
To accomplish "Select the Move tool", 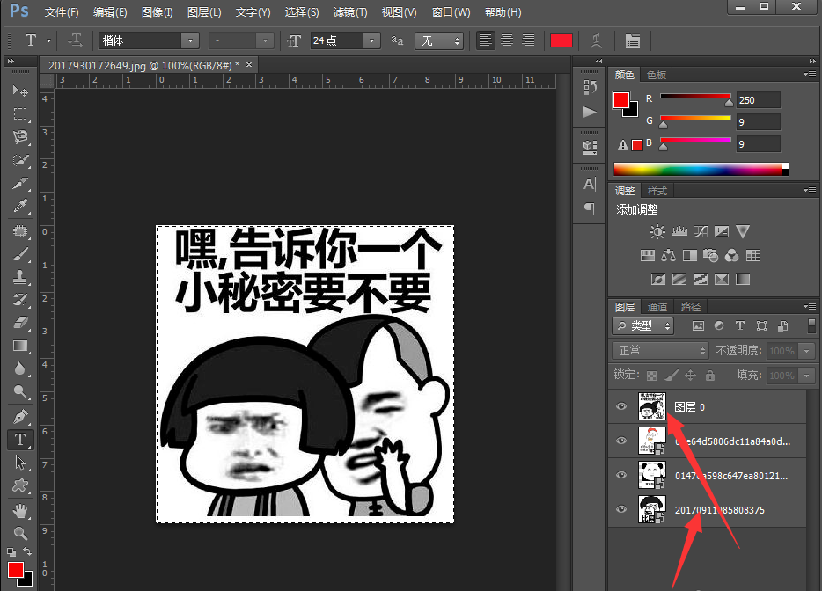I will [x=21, y=91].
